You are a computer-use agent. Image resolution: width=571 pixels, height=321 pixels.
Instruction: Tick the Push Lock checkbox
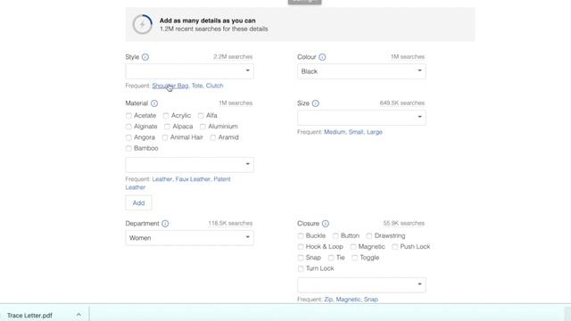pos(395,247)
